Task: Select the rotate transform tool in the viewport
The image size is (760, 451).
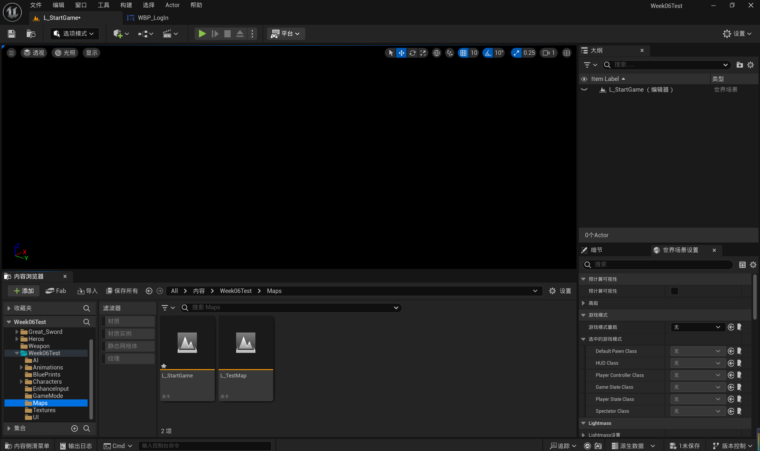Action: (412, 53)
